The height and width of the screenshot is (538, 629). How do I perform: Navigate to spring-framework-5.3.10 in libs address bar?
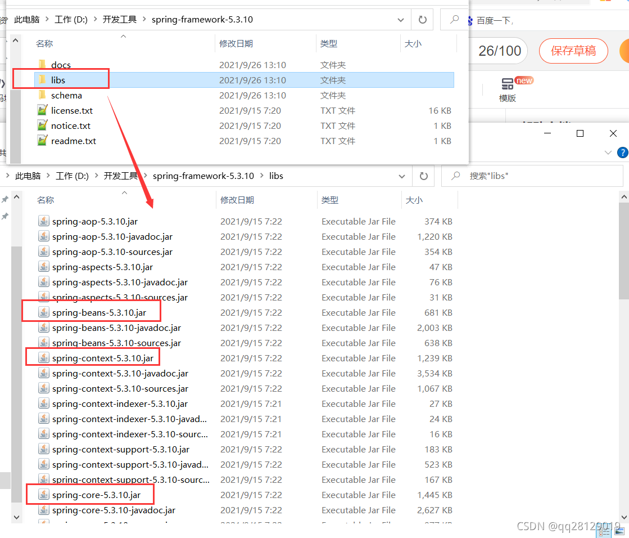tap(203, 176)
